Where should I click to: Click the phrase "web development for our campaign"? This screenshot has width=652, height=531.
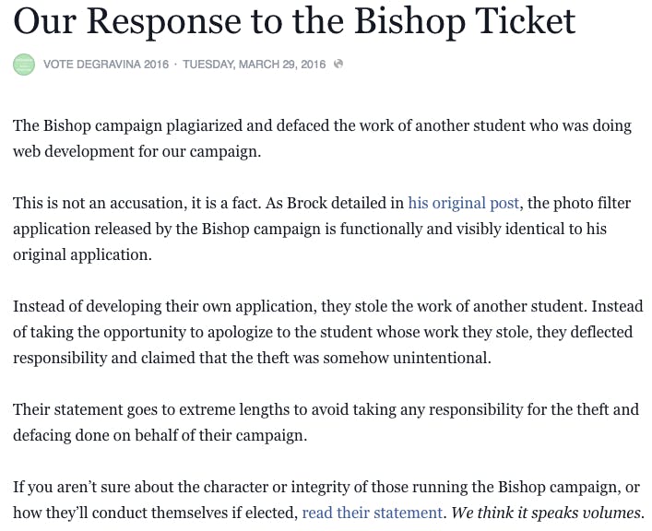tap(136, 152)
